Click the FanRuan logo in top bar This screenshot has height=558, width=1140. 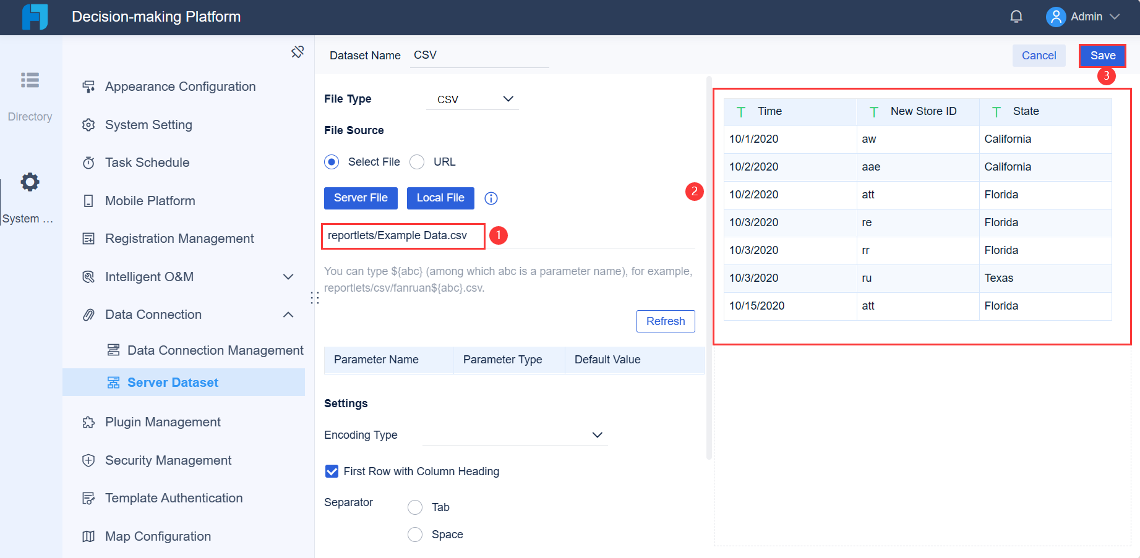[34, 17]
